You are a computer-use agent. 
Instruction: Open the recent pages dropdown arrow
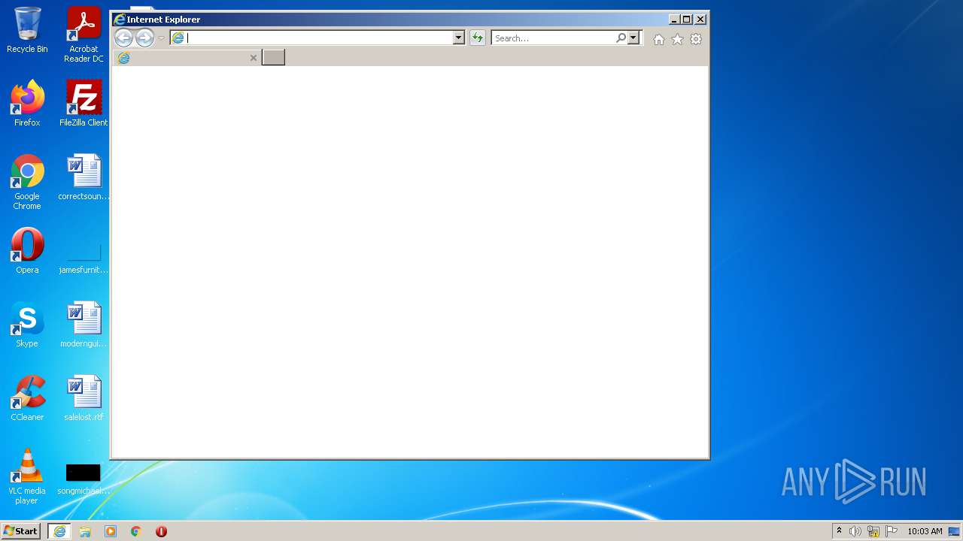(x=161, y=38)
